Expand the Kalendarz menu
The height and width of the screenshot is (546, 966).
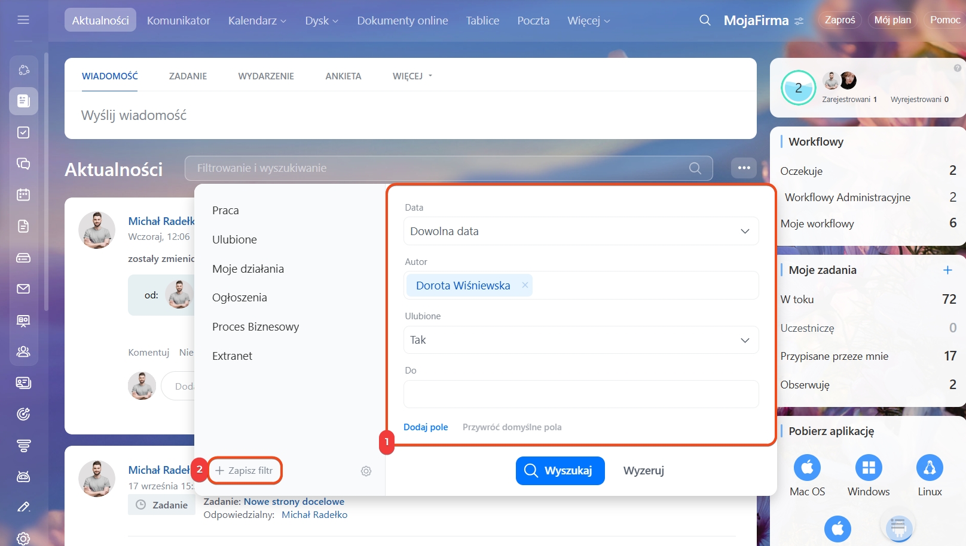point(257,21)
